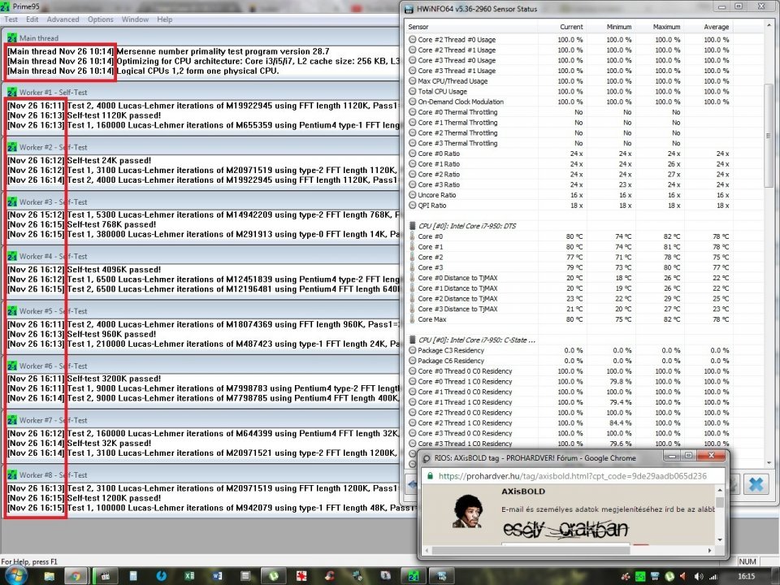Click the Worker #8 Self-Test window icon
The width and height of the screenshot is (780, 585).
click(12, 475)
